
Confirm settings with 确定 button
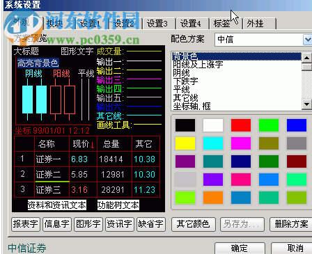240,248
